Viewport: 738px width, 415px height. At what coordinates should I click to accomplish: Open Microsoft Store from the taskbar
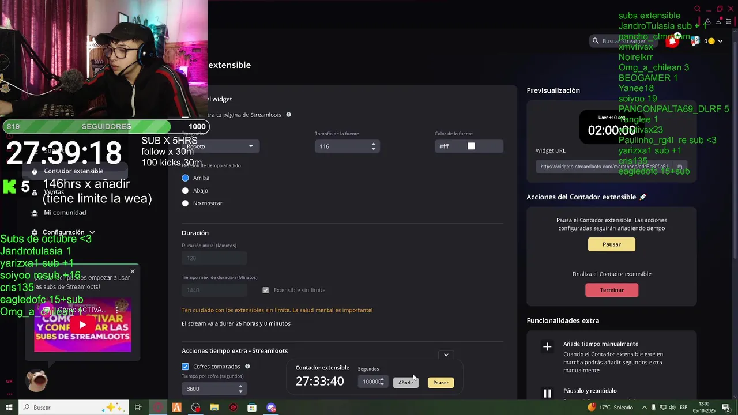click(x=252, y=408)
